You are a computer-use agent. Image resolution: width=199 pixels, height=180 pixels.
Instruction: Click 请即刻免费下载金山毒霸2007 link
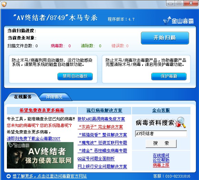[x=34, y=139]
